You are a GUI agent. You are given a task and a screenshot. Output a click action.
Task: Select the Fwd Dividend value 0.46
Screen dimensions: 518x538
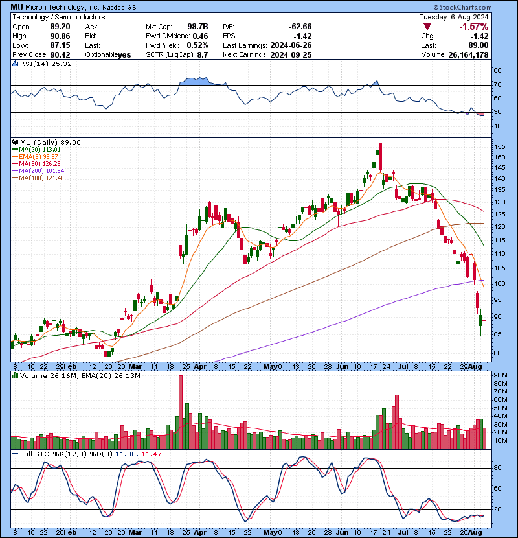200,36
